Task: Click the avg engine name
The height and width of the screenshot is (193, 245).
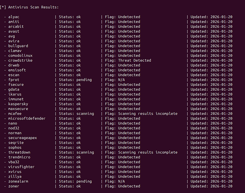Action: [x=12, y=36]
